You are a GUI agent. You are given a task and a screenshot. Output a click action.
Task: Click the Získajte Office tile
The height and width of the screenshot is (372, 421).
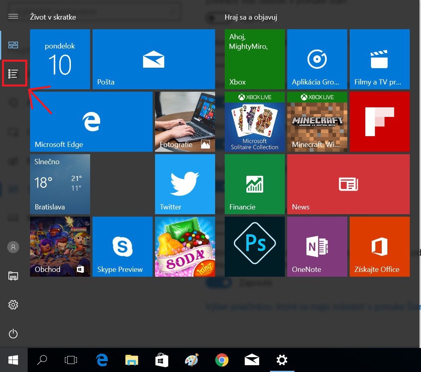pyautogui.click(x=380, y=247)
